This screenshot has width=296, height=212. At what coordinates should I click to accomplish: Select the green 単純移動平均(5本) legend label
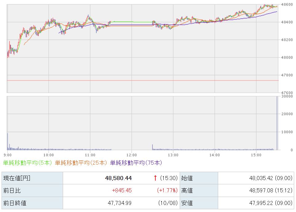coord(28,163)
